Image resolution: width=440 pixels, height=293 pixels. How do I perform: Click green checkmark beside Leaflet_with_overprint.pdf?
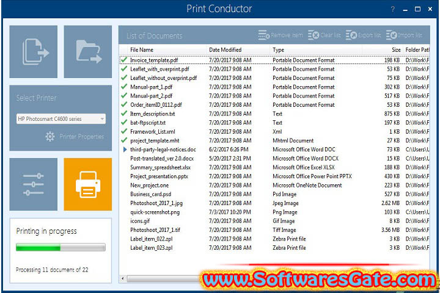tap(124, 69)
